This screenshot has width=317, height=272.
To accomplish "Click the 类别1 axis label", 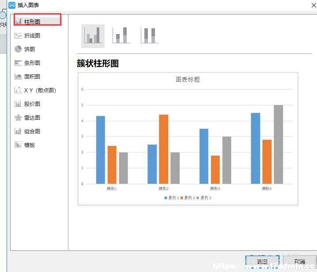I will [112, 189].
